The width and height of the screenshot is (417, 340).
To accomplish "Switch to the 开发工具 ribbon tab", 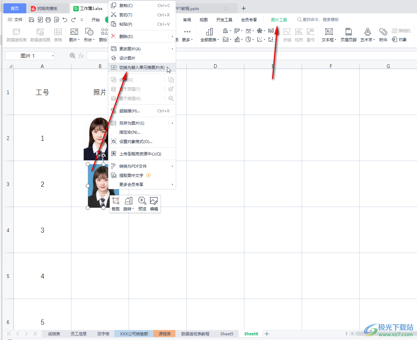I will [x=224, y=20].
